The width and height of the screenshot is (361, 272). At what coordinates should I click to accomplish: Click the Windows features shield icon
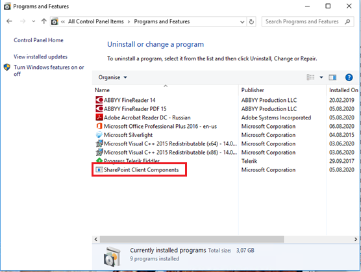[x=7, y=68]
